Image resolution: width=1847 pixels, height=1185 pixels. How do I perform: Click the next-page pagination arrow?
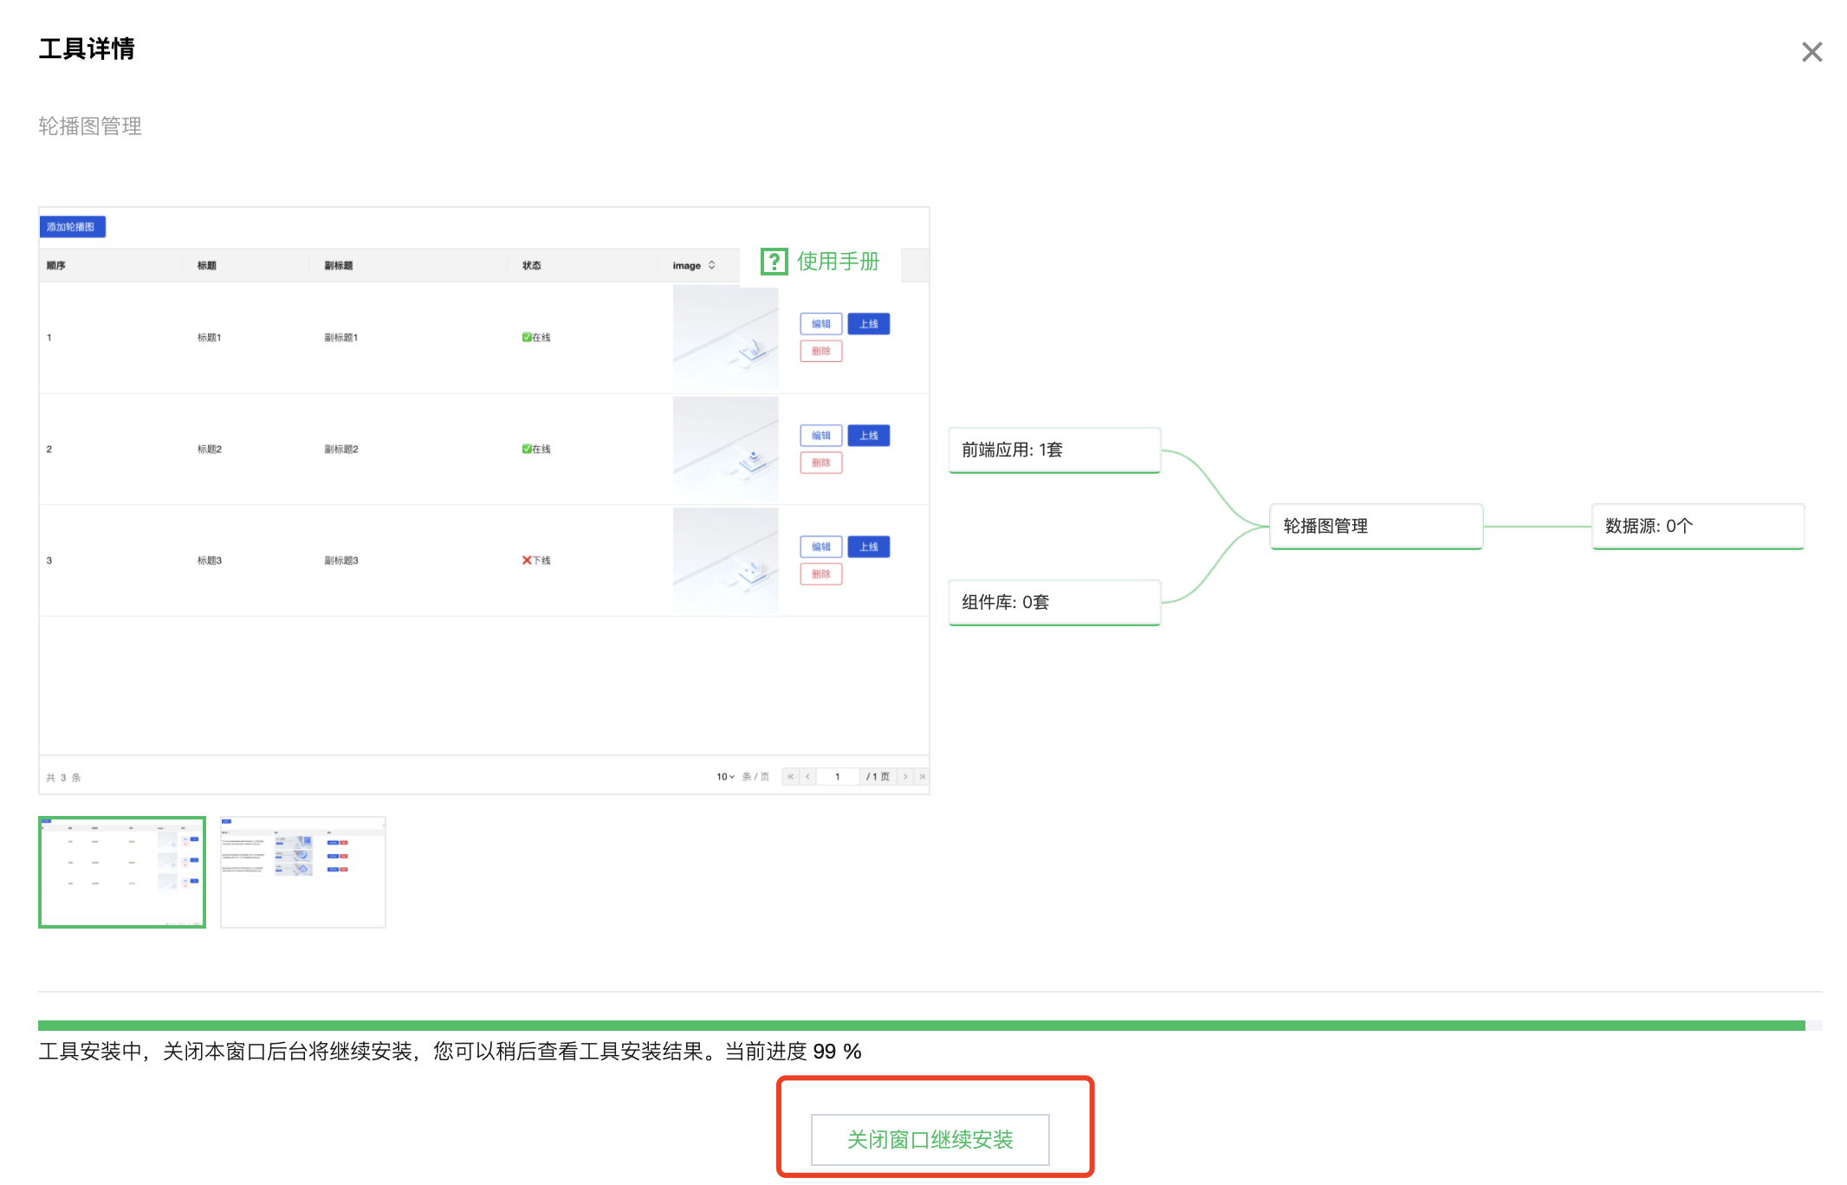[905, 777]
